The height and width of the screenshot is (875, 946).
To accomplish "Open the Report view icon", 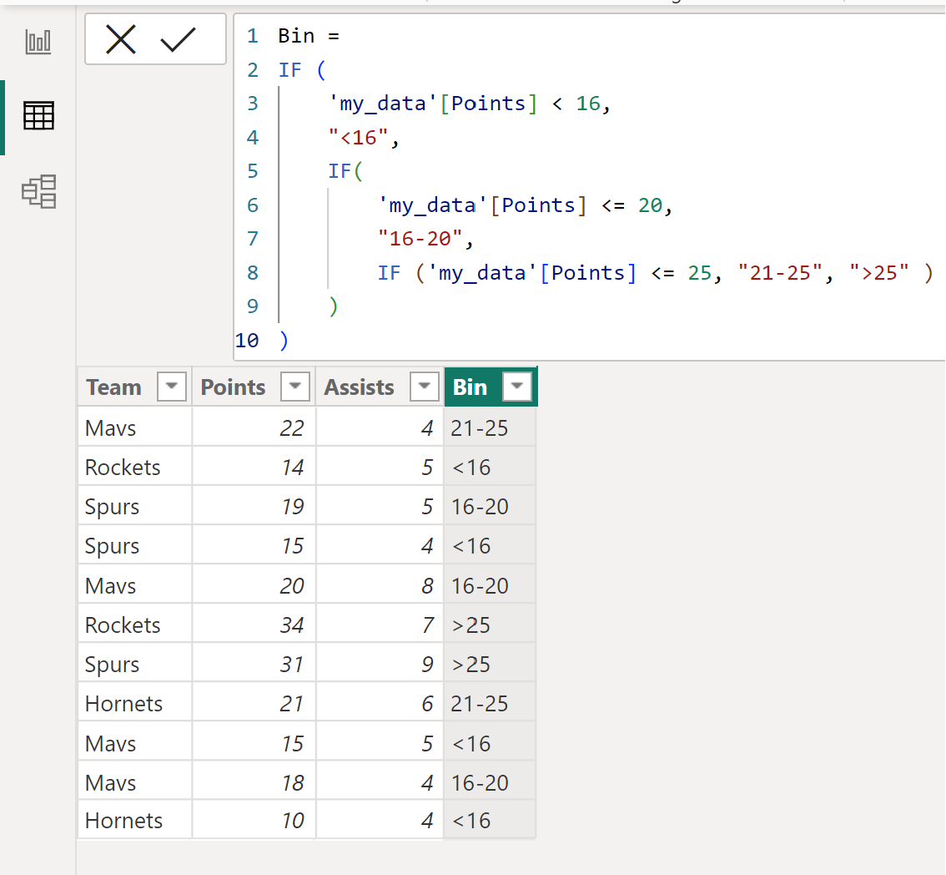I will tap(38, 42).
